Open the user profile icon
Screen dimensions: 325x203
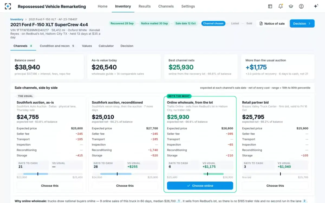(x=301, y=6)
